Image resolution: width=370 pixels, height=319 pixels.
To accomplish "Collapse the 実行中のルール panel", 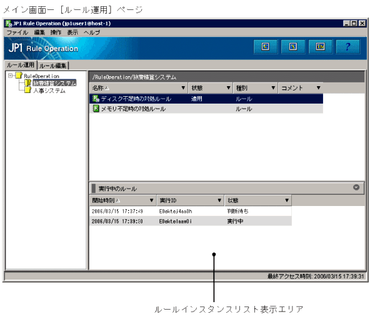I will [x=356, y=187].
